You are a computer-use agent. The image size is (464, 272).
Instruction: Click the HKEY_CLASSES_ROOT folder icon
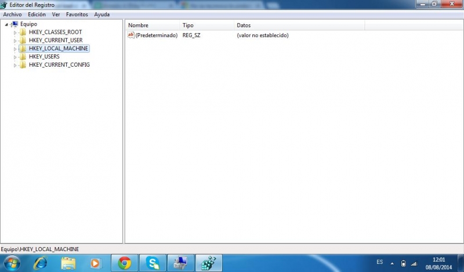(x=23, y=32)
